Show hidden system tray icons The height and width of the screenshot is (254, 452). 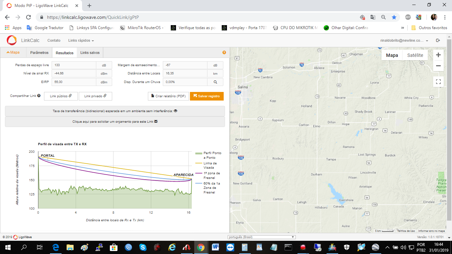click(387, 247)
